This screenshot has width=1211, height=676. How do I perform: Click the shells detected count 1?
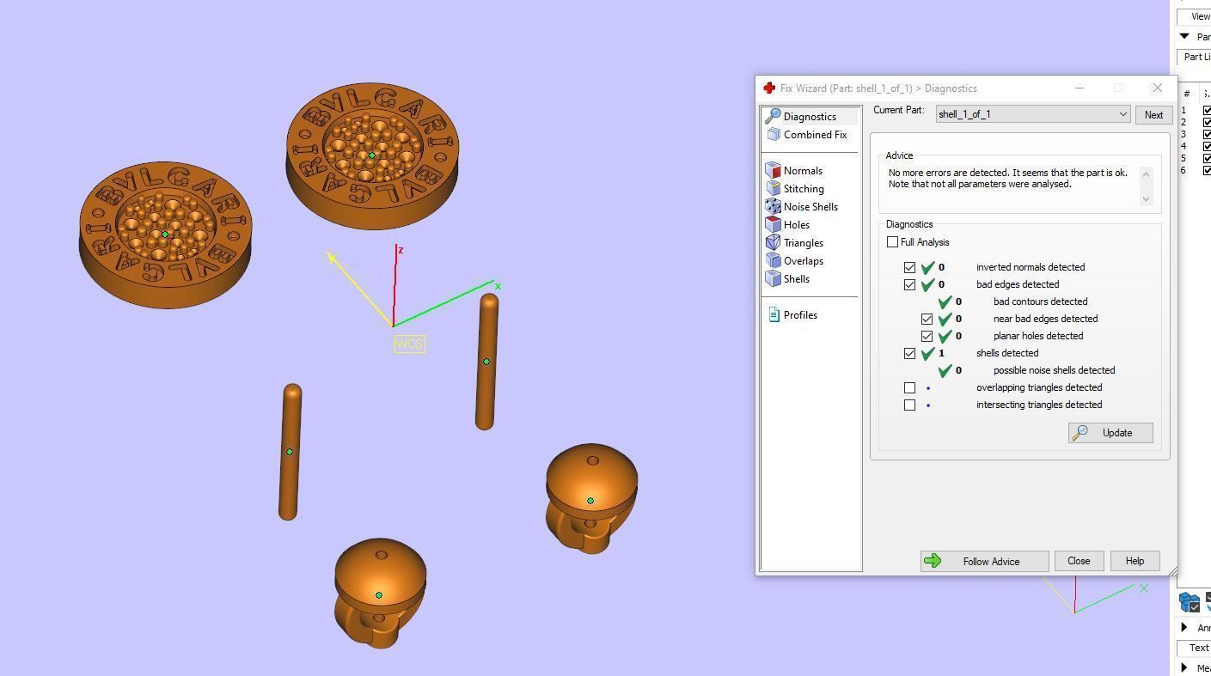click(x=941, y=353)
